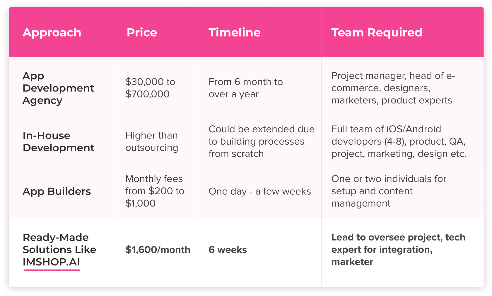Screen dimensions: 492x296
Task: Click the IMSHOP.AI underlined link
Action: point(51,262)
